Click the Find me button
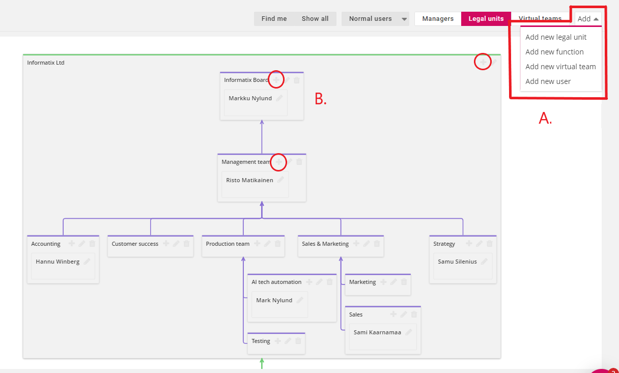 click(x=274, y=19)
